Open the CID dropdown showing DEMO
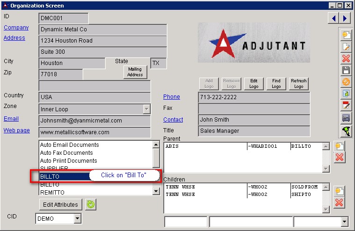Viewport: 355px width, 231px height. pos(77,218)
